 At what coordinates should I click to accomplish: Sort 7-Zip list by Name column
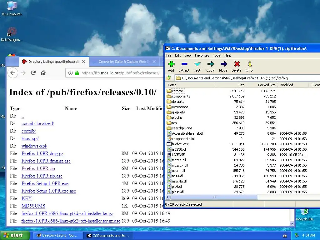point(190,85)
